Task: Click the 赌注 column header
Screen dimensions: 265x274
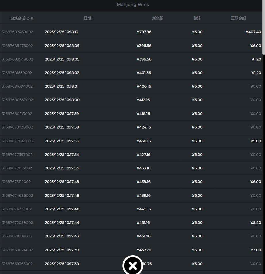Action: tap(197, 18)
